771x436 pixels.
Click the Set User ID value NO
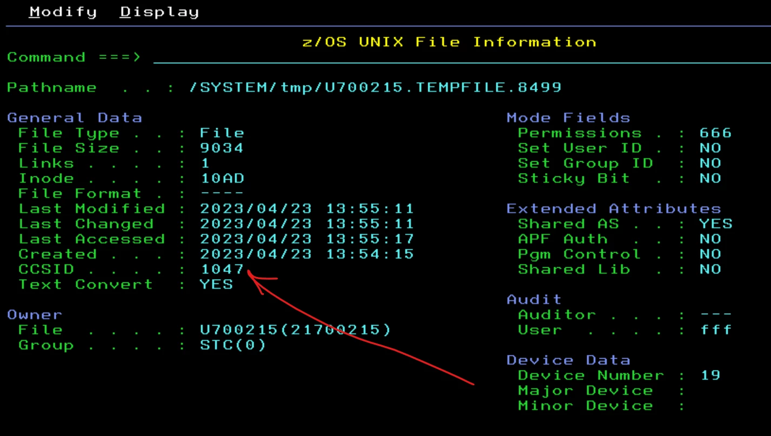710,148
